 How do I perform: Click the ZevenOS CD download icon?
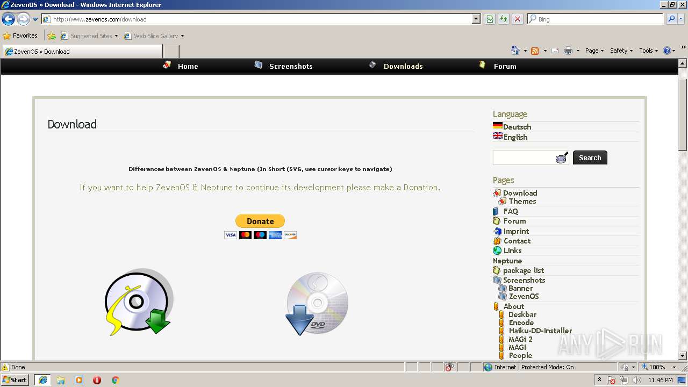click(x=139, y=302)
